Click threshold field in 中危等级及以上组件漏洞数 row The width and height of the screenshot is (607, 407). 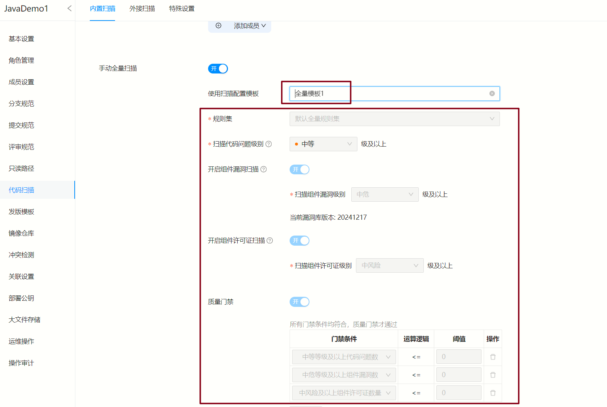pos(459,375)
